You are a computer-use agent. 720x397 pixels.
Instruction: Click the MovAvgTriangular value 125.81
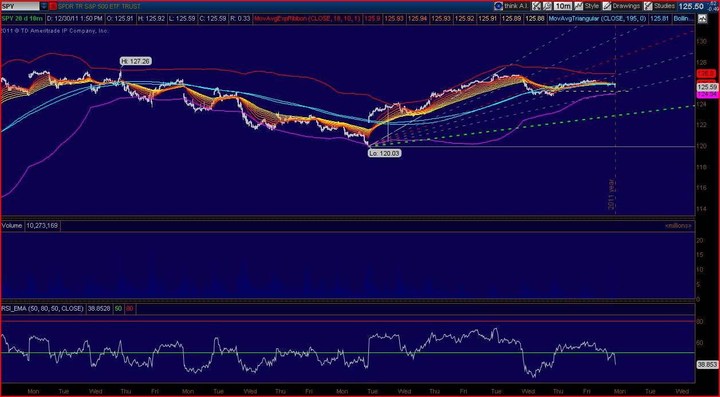click(x=660, y=18)
